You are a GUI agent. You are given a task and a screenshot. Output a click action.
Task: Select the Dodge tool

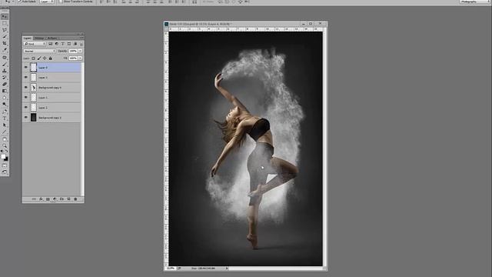click(x=5, y=105)
